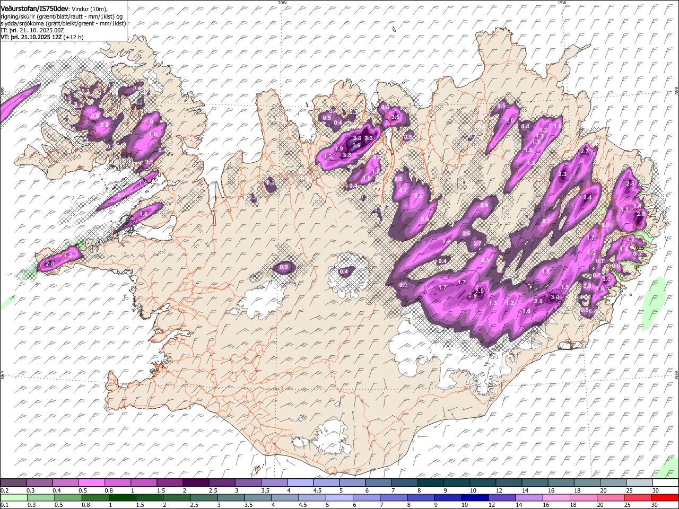Image resolution: width=679 pixels, height=509 pixels.
Task: Select the 0.9 value in the Westfjords
Action: [x=105, y=125]
